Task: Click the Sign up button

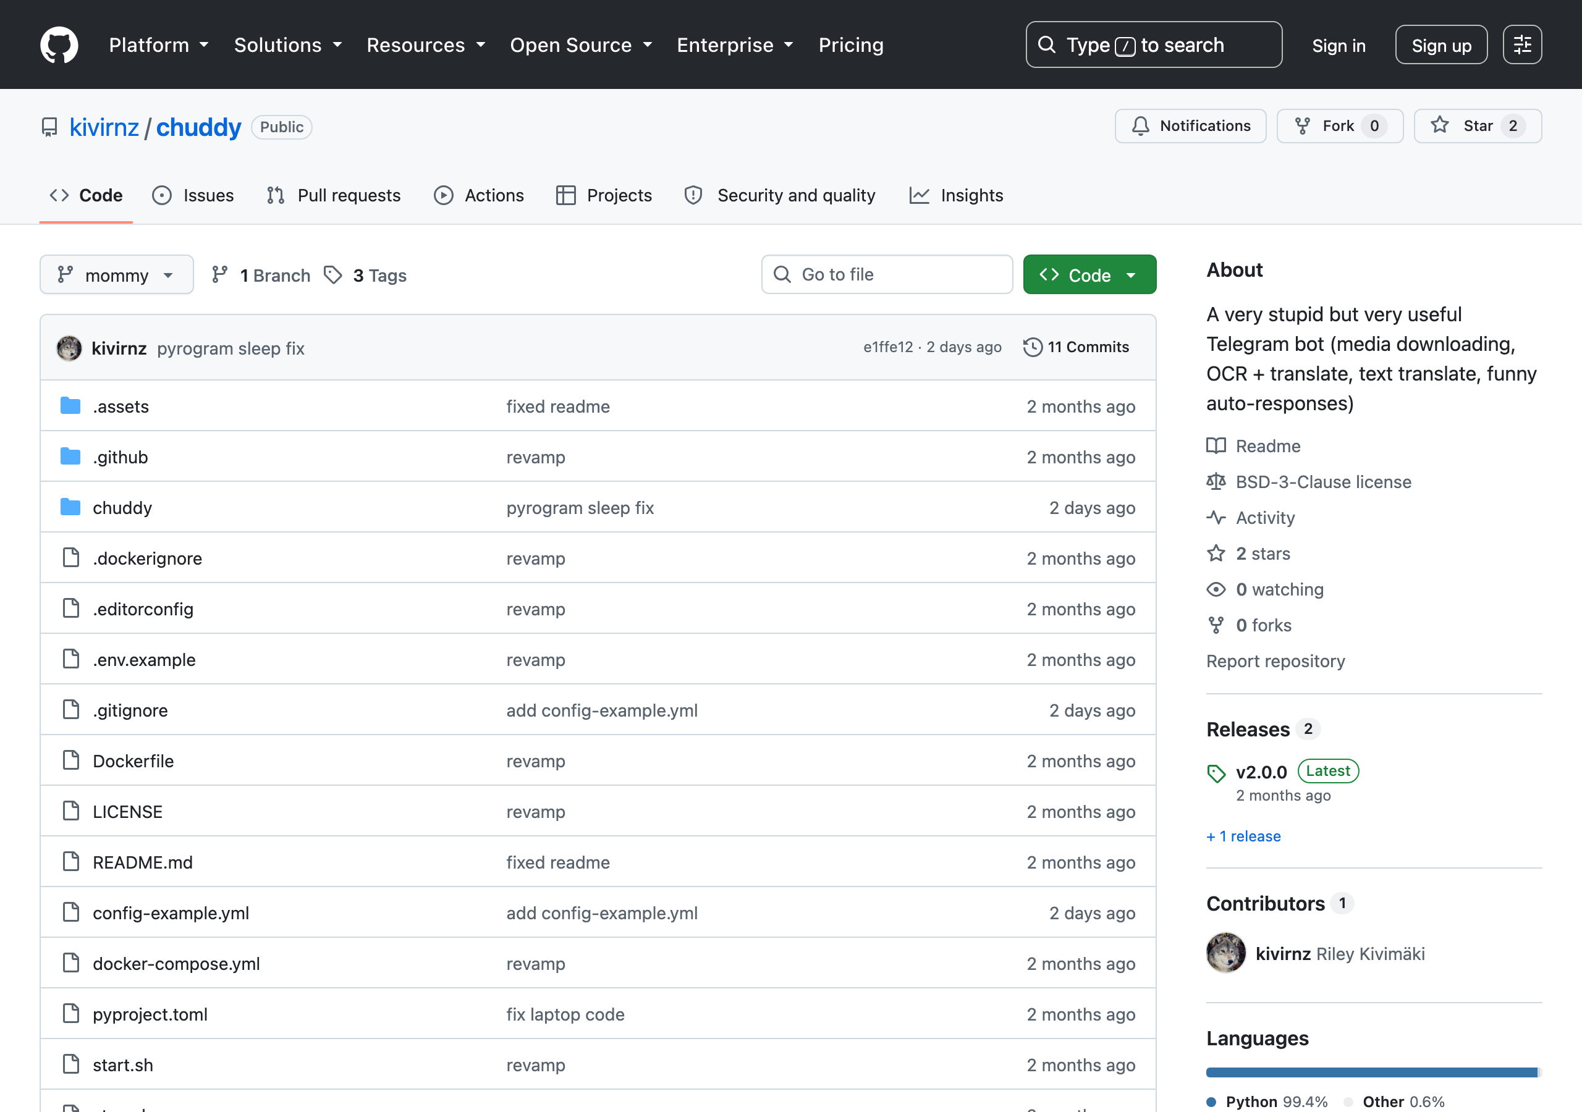Action: (x=1440, y=44)
